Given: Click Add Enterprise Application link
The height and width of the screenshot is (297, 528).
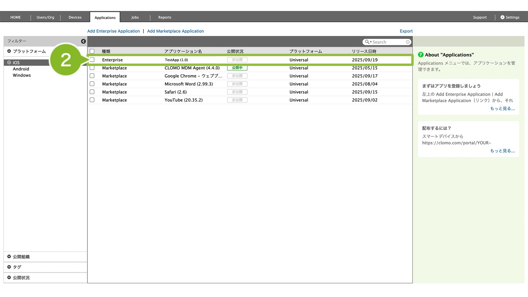Looking at the screenshot, I should click(113, 31).
